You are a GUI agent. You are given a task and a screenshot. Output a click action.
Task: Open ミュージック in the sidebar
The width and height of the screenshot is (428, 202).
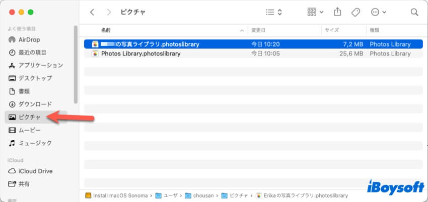35,143
